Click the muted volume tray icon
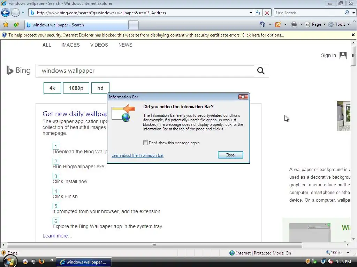 (x=330, y=261)
